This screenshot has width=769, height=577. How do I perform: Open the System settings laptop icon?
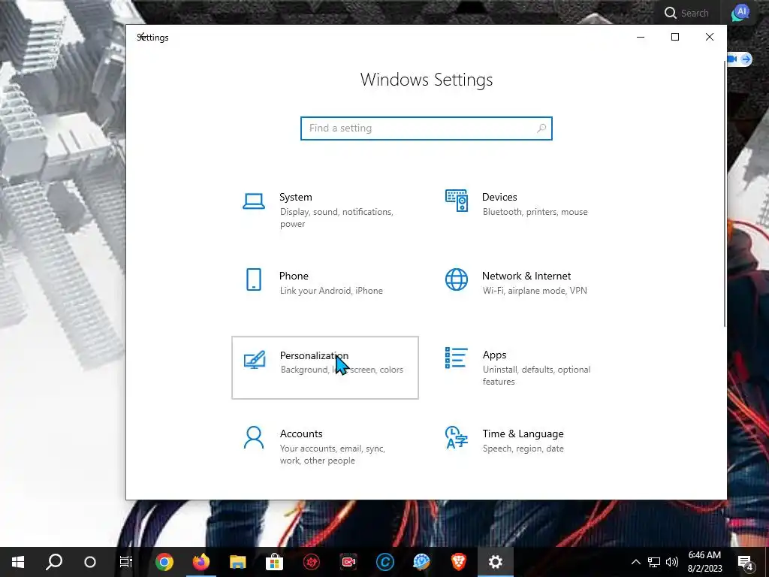tap(254, 201)
